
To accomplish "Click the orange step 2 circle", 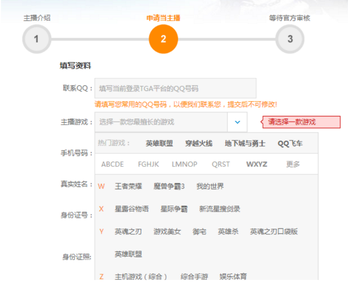I will [x=163, y=39].
